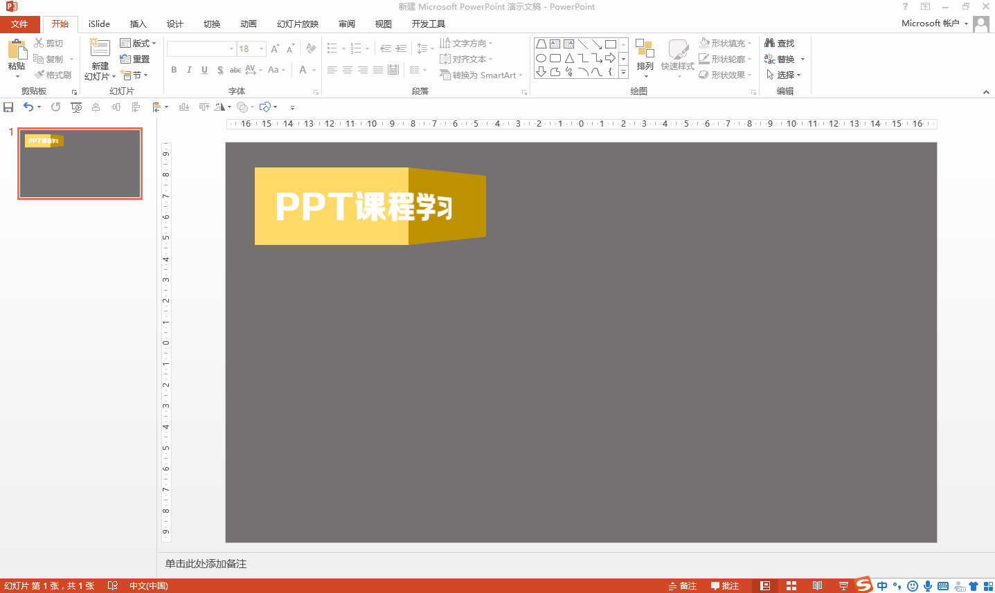The width and height of the screenshot is (995, 593).
Task: Toggle the Sogou input method language icon
Action: (x=881, y=585)
